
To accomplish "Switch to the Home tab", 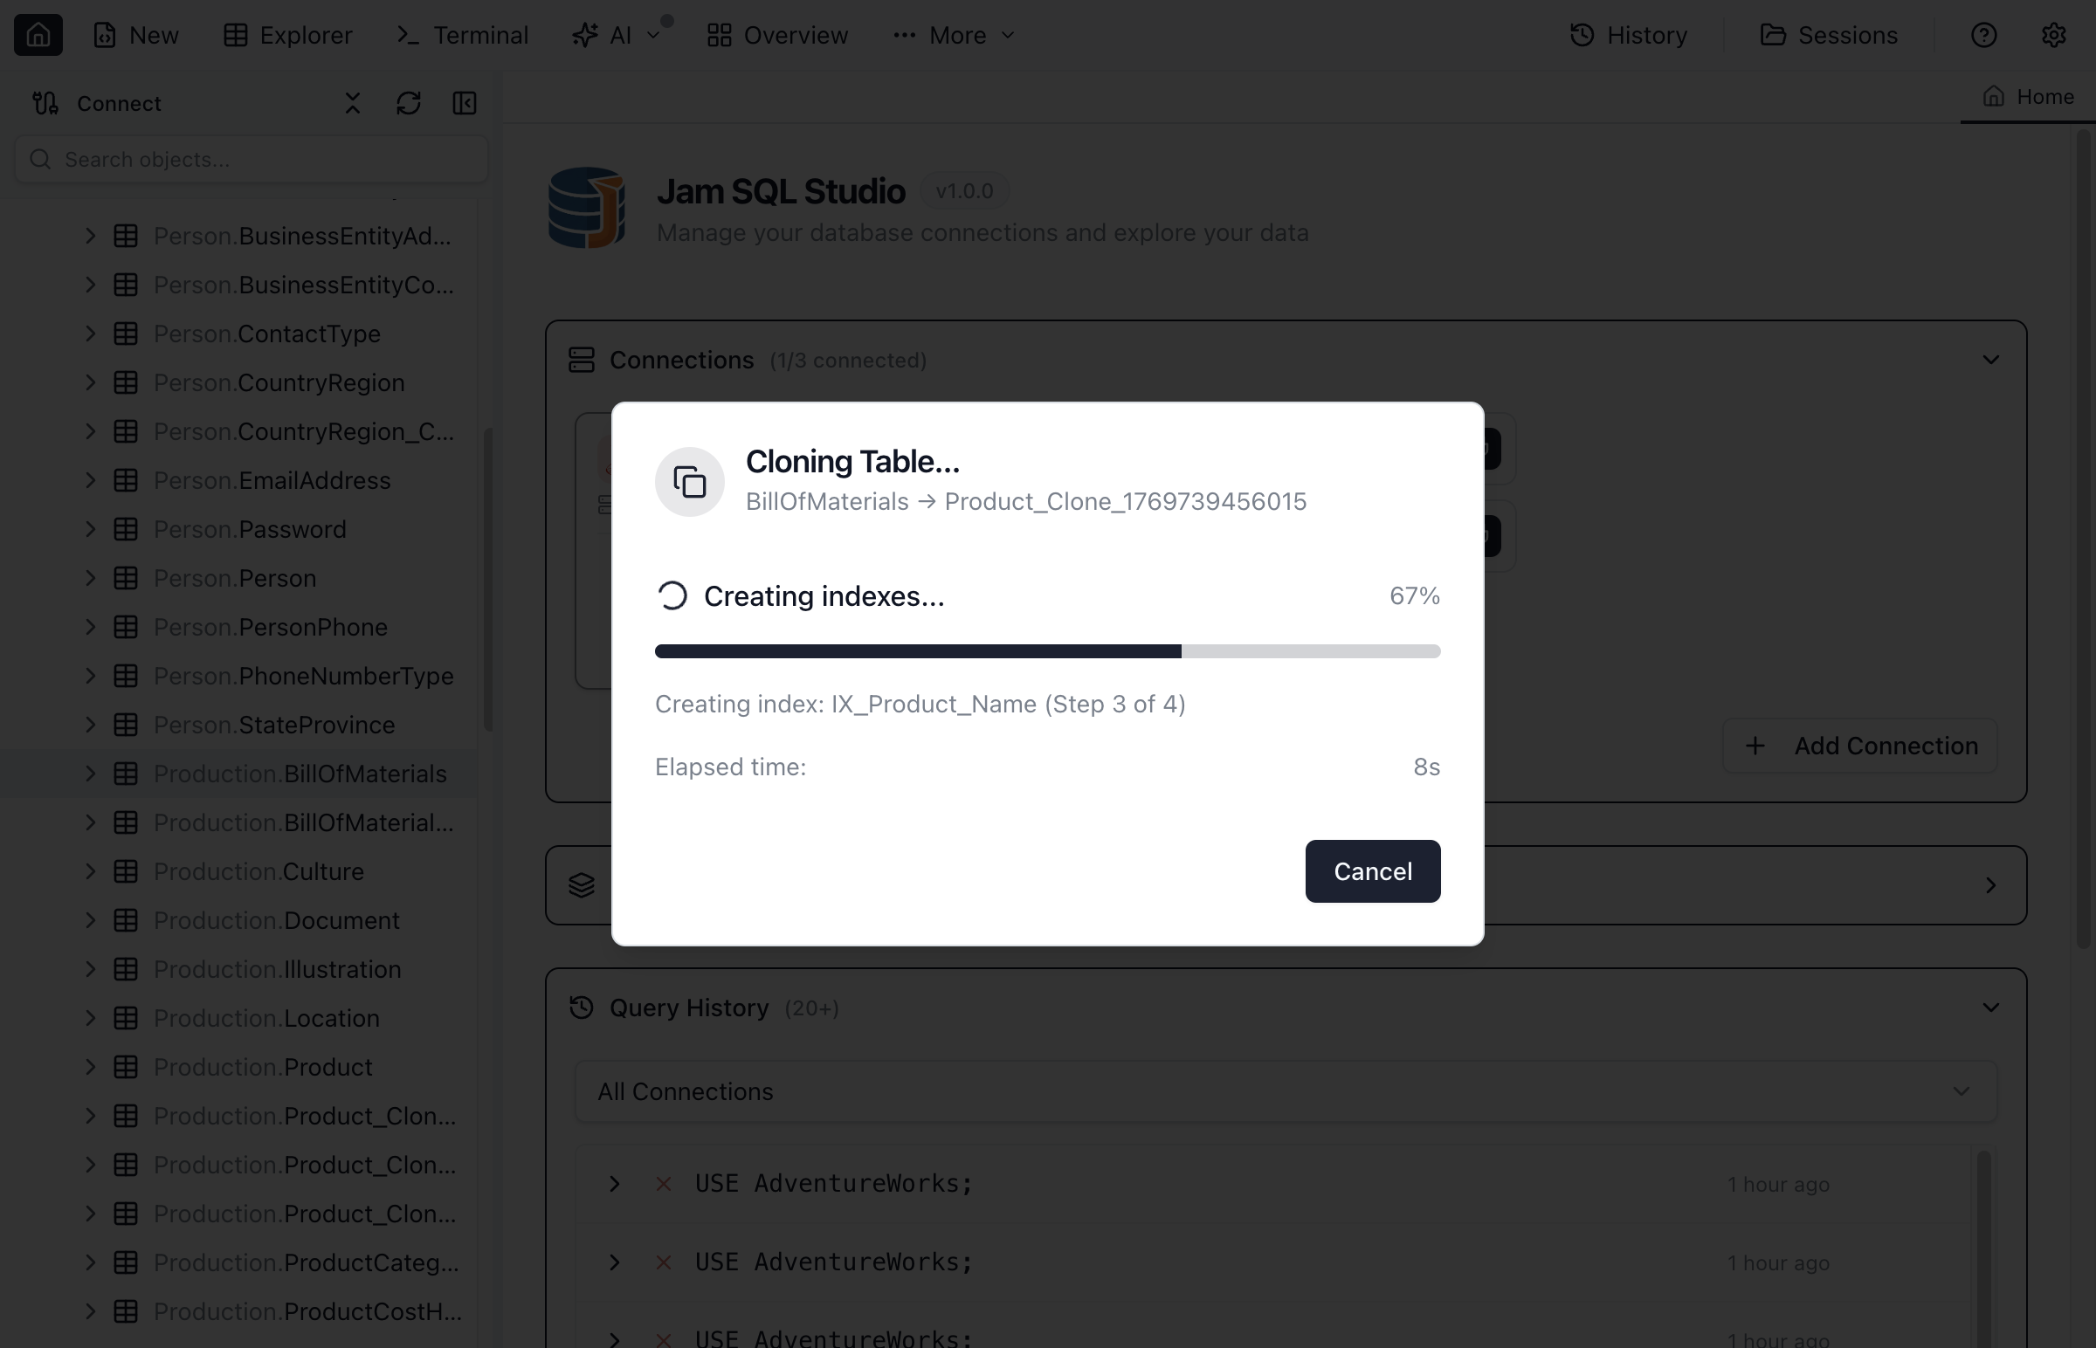I will pyautogui.click(x=2029, y=96).
